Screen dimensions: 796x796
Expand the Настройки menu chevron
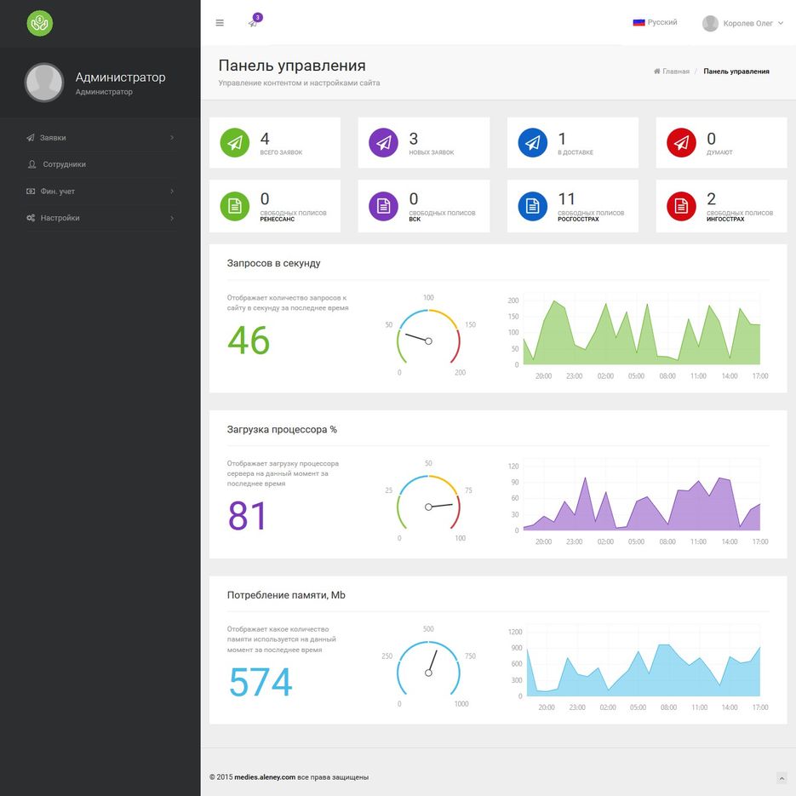(x=172, y=218)
